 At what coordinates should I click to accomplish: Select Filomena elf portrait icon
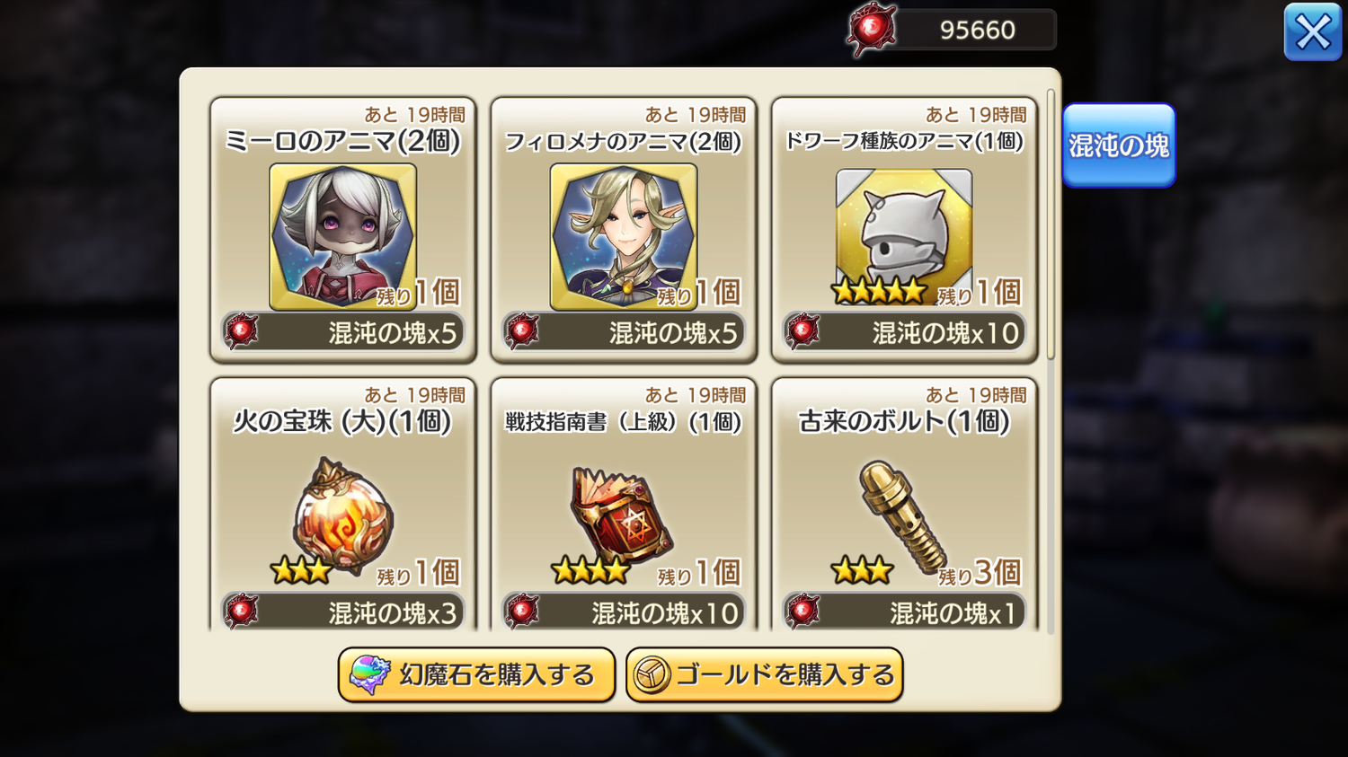(x=624, y=237)
